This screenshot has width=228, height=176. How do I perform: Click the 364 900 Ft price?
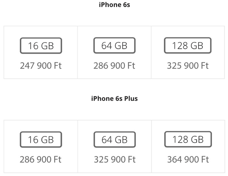point(188,159)
